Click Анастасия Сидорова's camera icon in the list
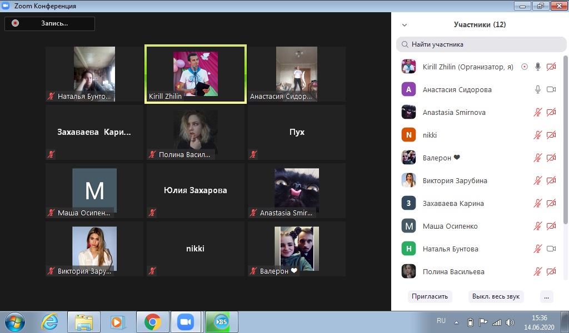Image resolution: width=569 pixels, height=333 pixels. pos(551,89)
